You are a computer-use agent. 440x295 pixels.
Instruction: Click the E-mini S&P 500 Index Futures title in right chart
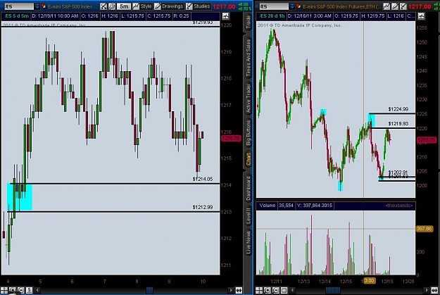(x=341, y=6)
